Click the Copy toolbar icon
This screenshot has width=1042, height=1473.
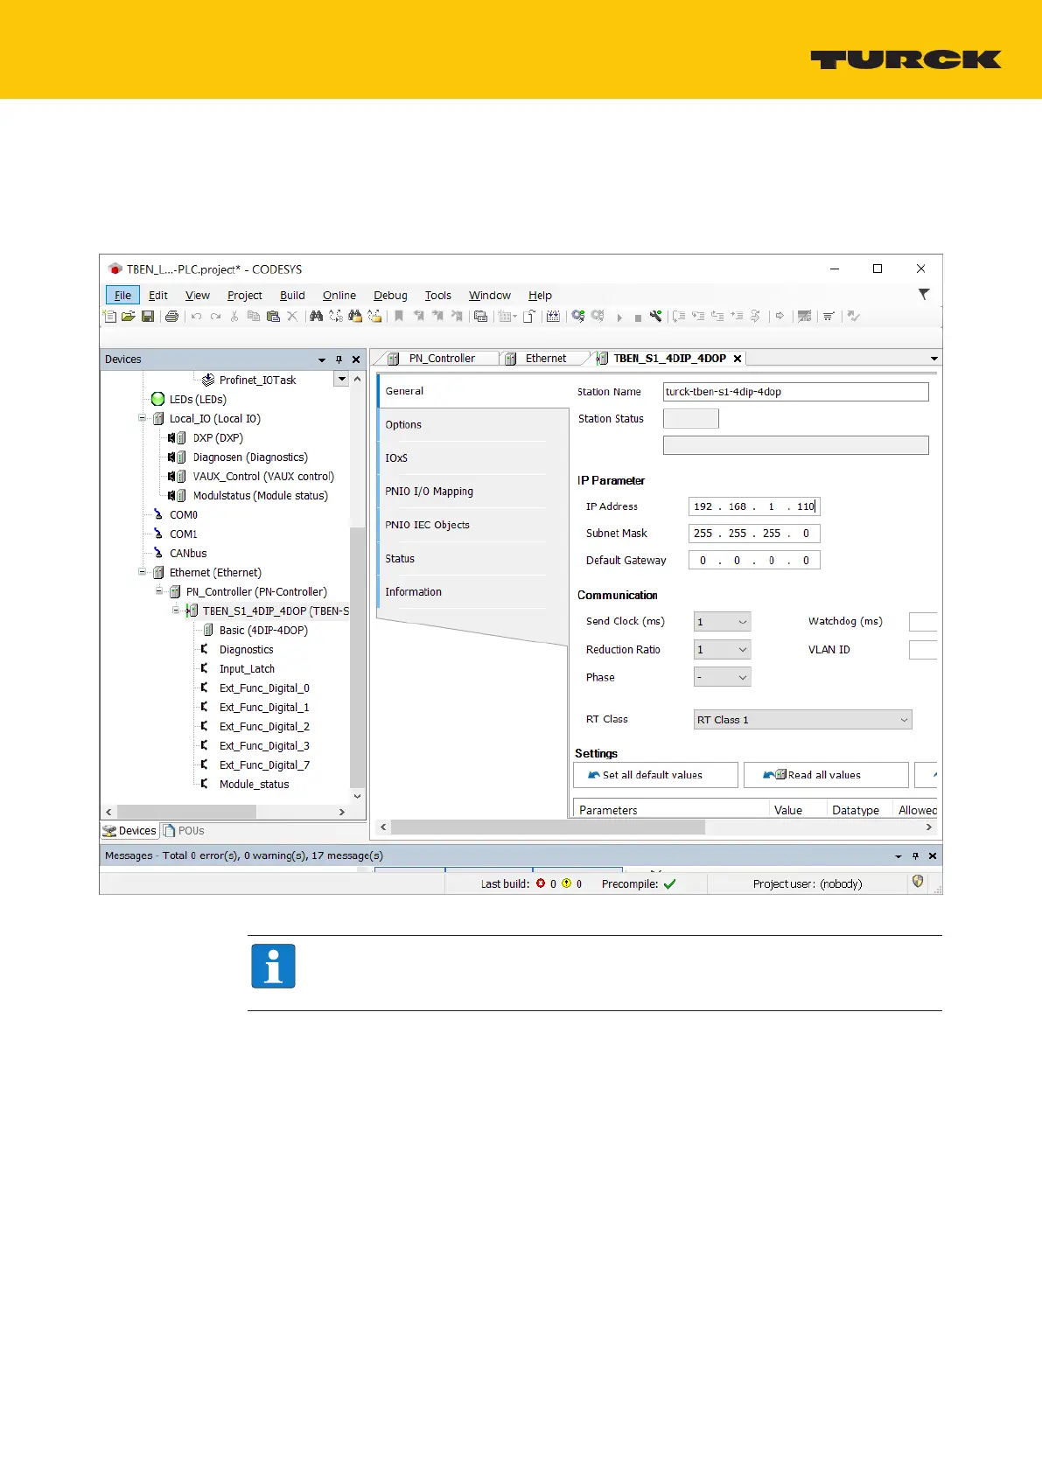click(254, 317)
